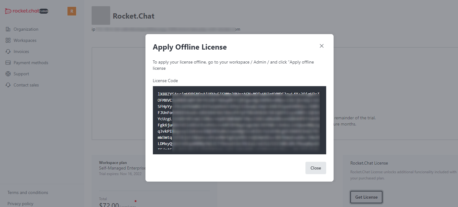Click the Workspaces grid icon

(x=8, y=40)
